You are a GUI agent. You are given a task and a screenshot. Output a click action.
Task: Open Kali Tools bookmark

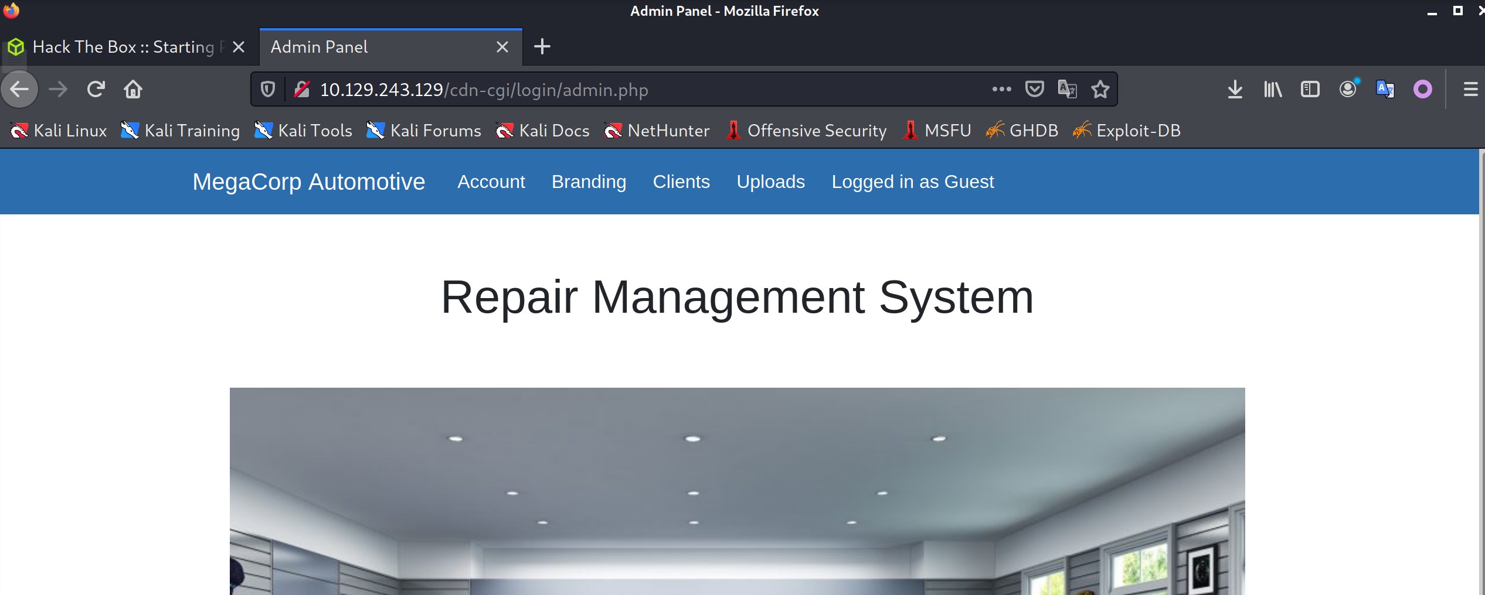[303, 131]
